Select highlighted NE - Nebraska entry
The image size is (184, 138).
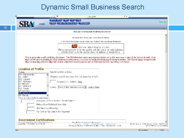(x=33, y=93)
